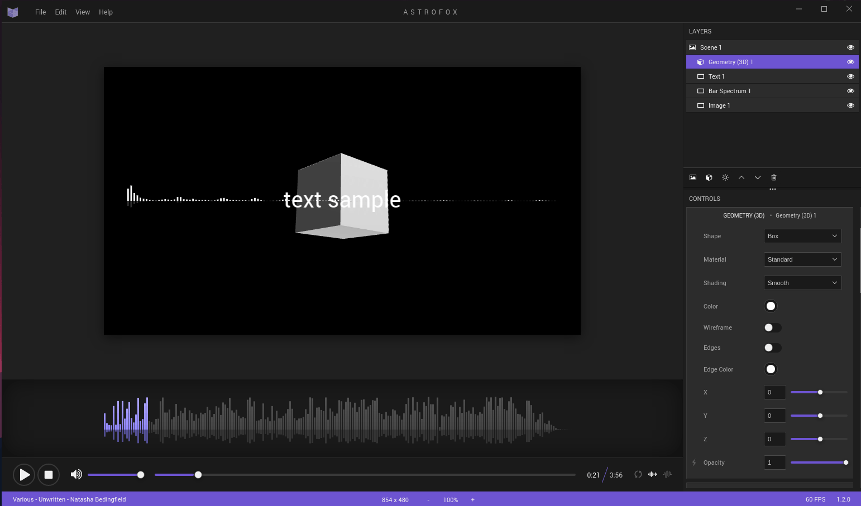Select the Bar Spectrum 1 layer name

729,91
